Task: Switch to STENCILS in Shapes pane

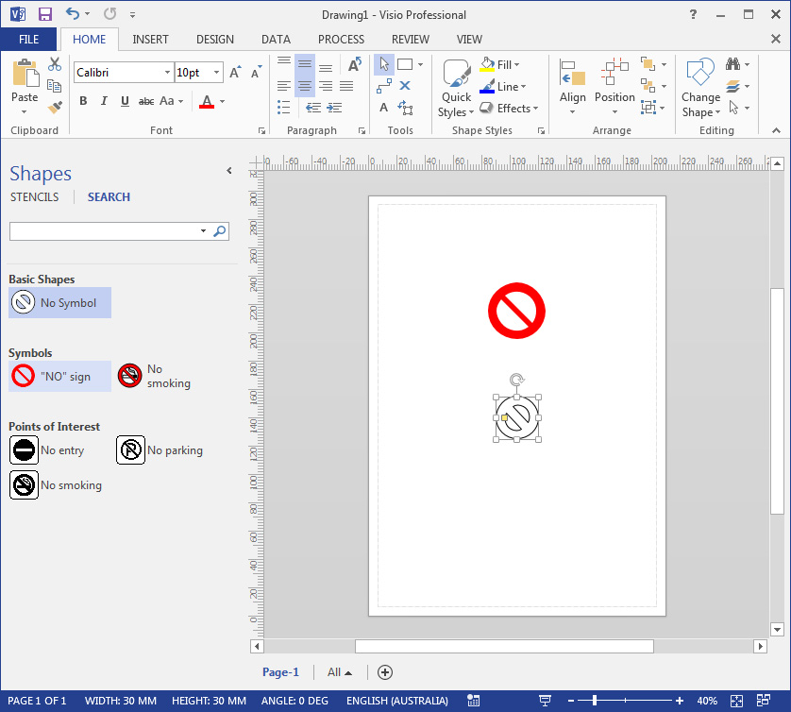Action: click(35, 197)
